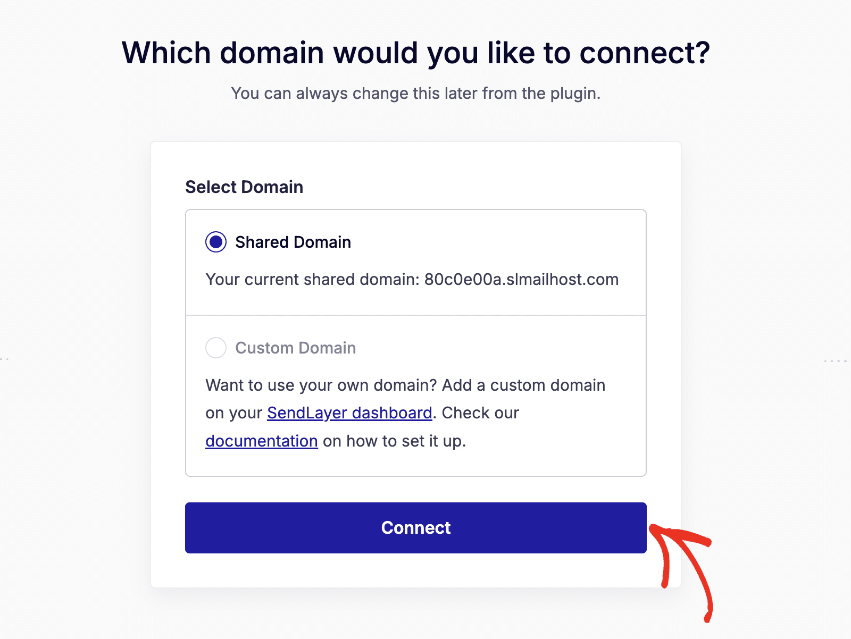The width and height of the screenshot is (851, 639).
Task: Click the "on your" text before SendLayer dashboard
Action: tap(234, 413)
